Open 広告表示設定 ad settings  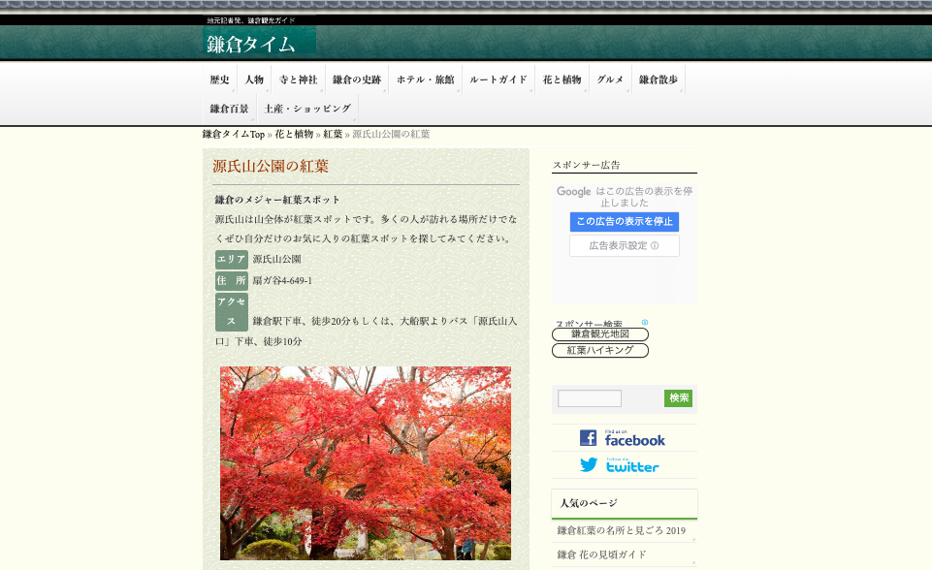click(625, 245)
